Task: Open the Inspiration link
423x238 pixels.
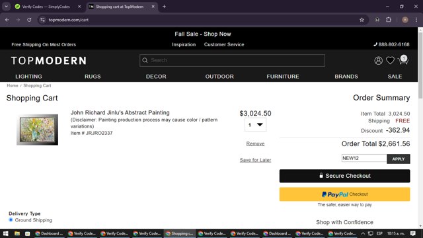Action: point(184,44)
